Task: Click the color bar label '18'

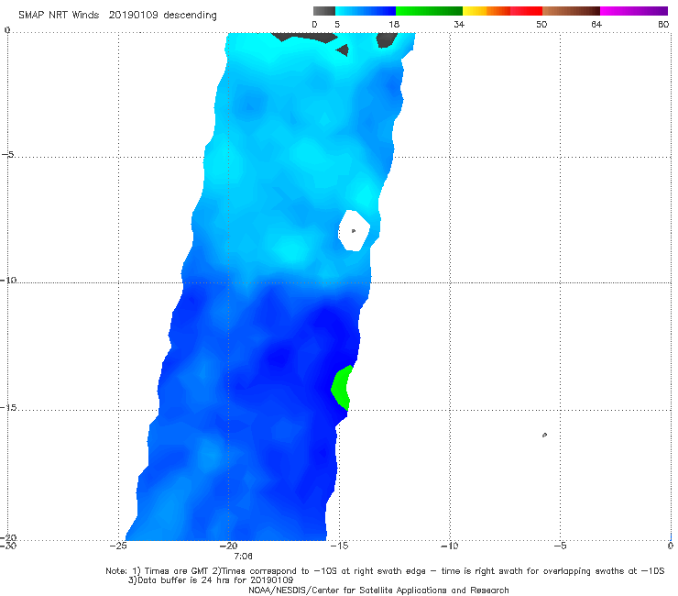Action: (394, 24)
